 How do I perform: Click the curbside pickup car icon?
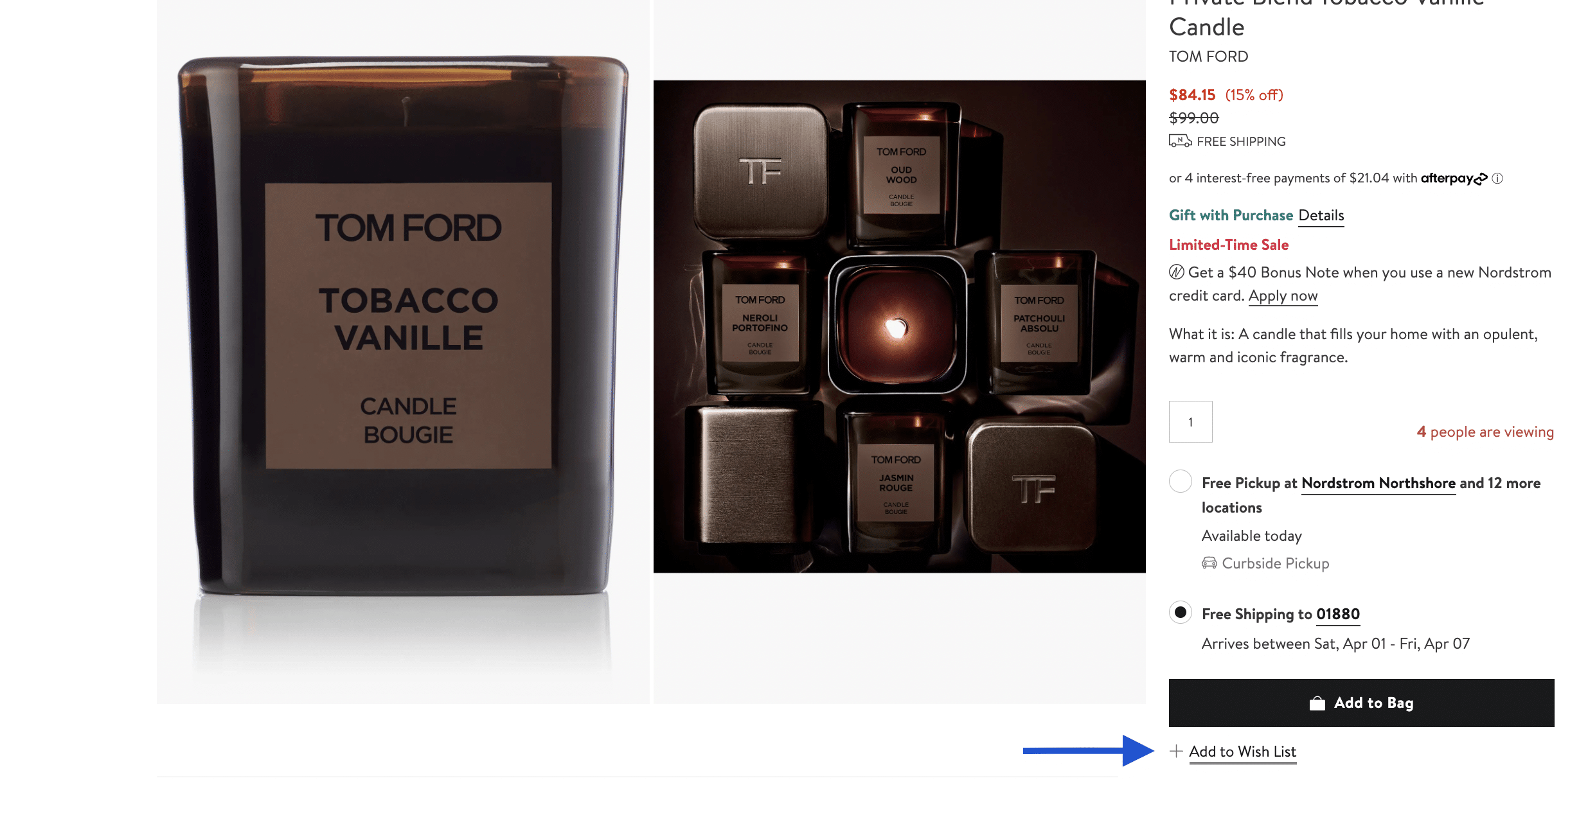tap(1209, 563)
